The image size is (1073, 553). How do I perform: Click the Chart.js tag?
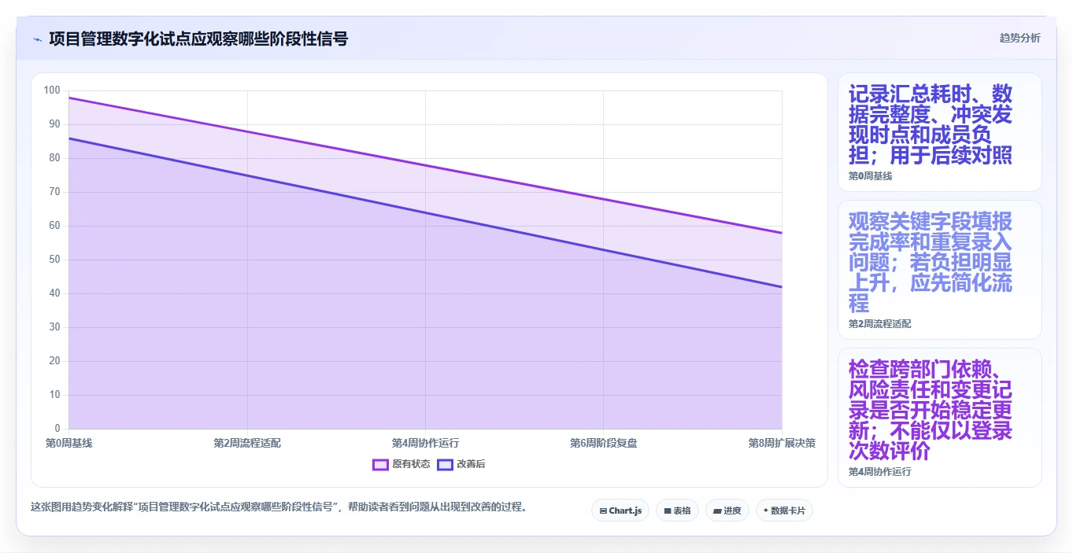pos(620,511)
